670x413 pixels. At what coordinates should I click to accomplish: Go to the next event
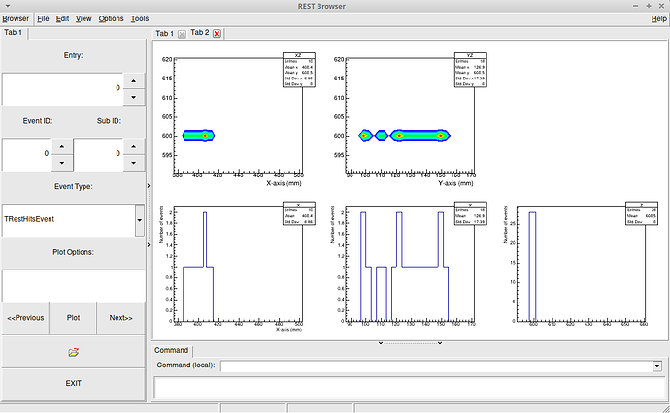pyautogui.click(x=121, y=318)
